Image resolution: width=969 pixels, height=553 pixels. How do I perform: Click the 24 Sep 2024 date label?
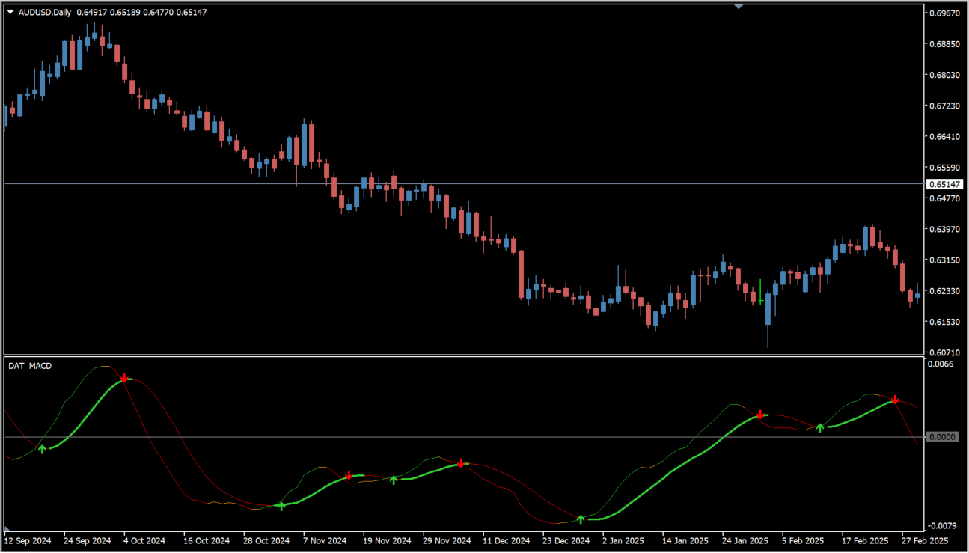coord(87,540)
